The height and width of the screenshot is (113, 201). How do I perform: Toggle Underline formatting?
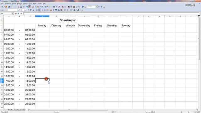pyautogui.click(x=34, y=10)
